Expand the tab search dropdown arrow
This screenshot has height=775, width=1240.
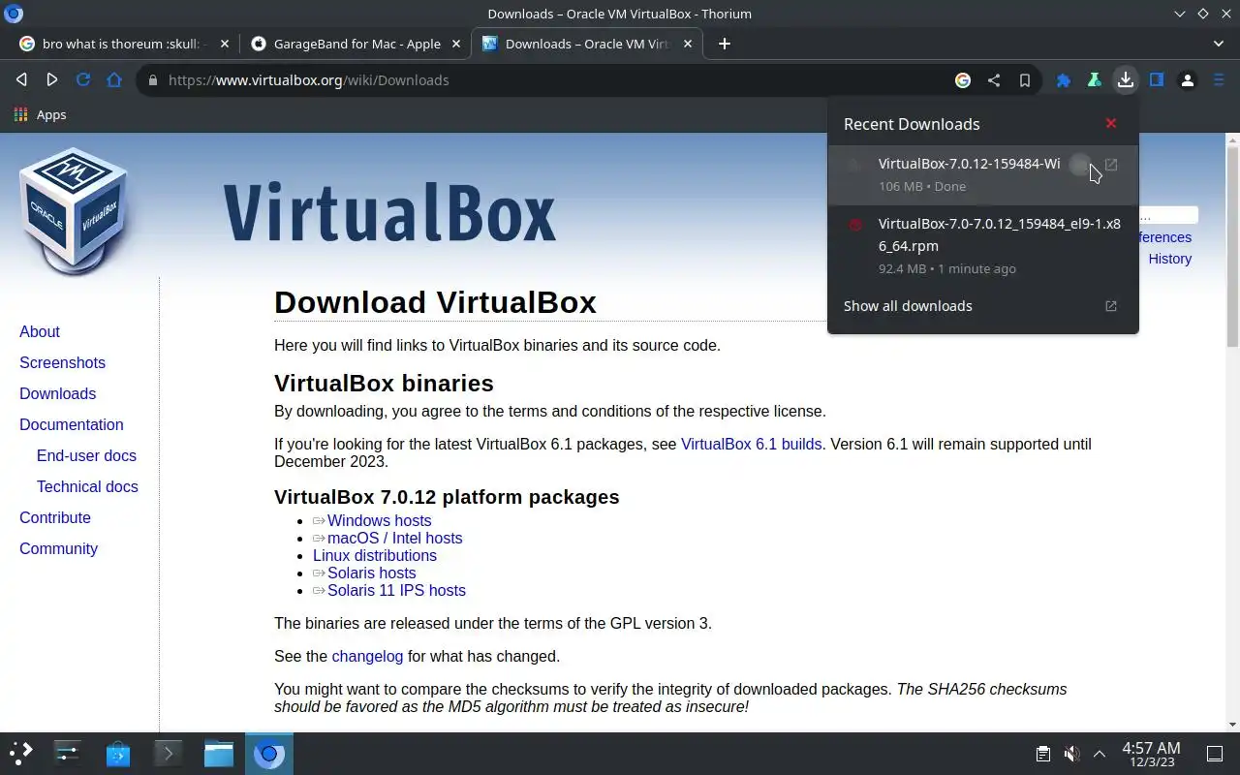1219,44
